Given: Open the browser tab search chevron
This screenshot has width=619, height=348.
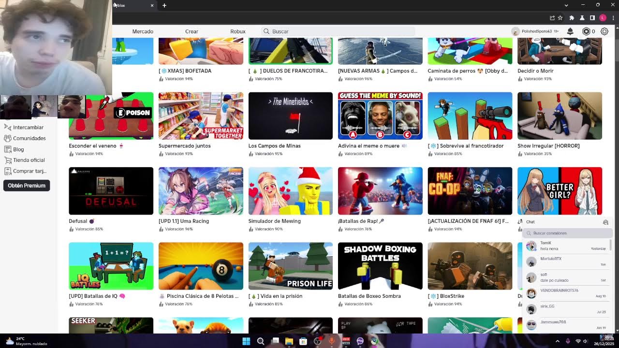Looking at the screenshot, I should pyautogui.click(x=566, y=5).
